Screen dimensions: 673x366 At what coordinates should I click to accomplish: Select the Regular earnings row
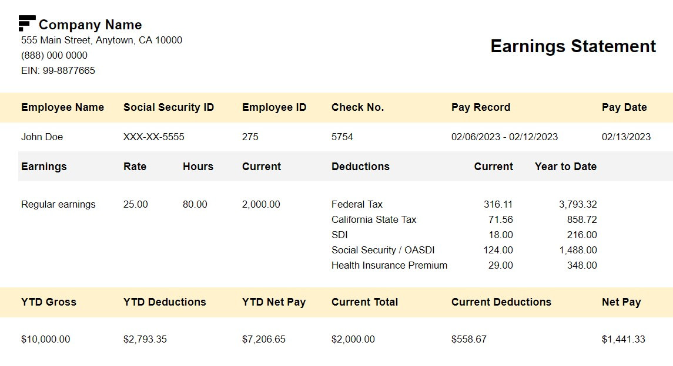coord(58,204)
